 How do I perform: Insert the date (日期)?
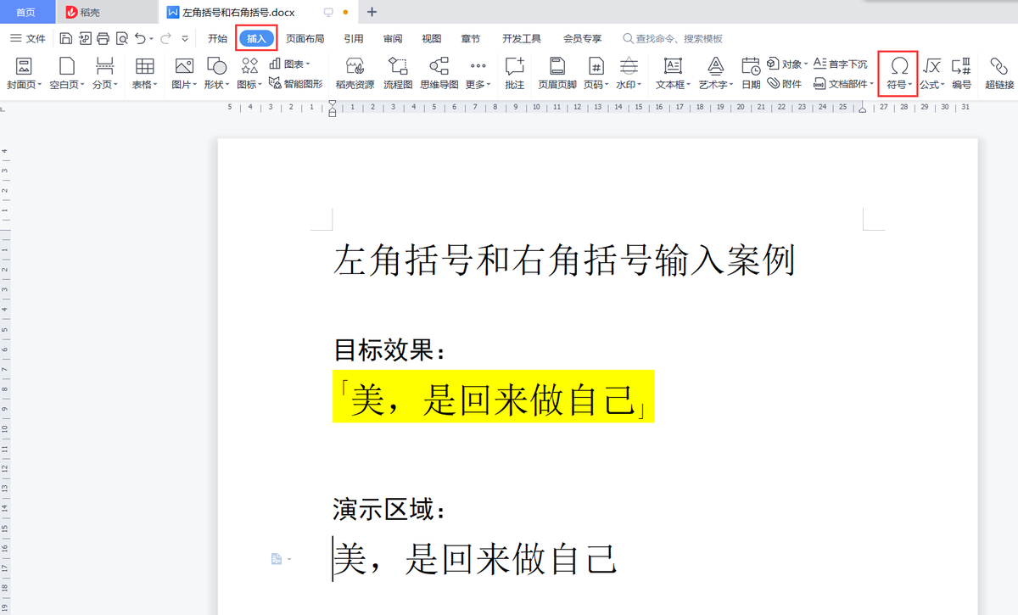(x=751, y=74)
